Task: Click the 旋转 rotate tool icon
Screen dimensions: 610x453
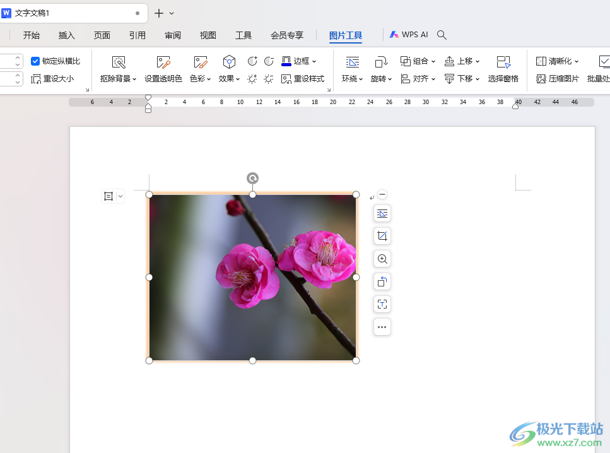Action: [381, 62]
